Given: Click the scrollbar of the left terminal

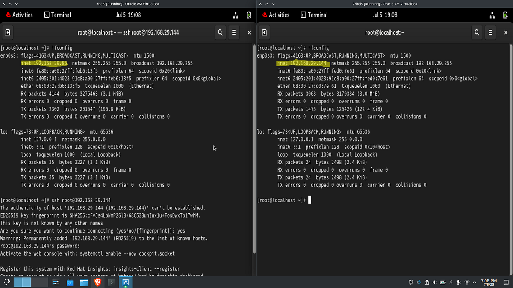Looking at the screenshot, I should point(254,149).
